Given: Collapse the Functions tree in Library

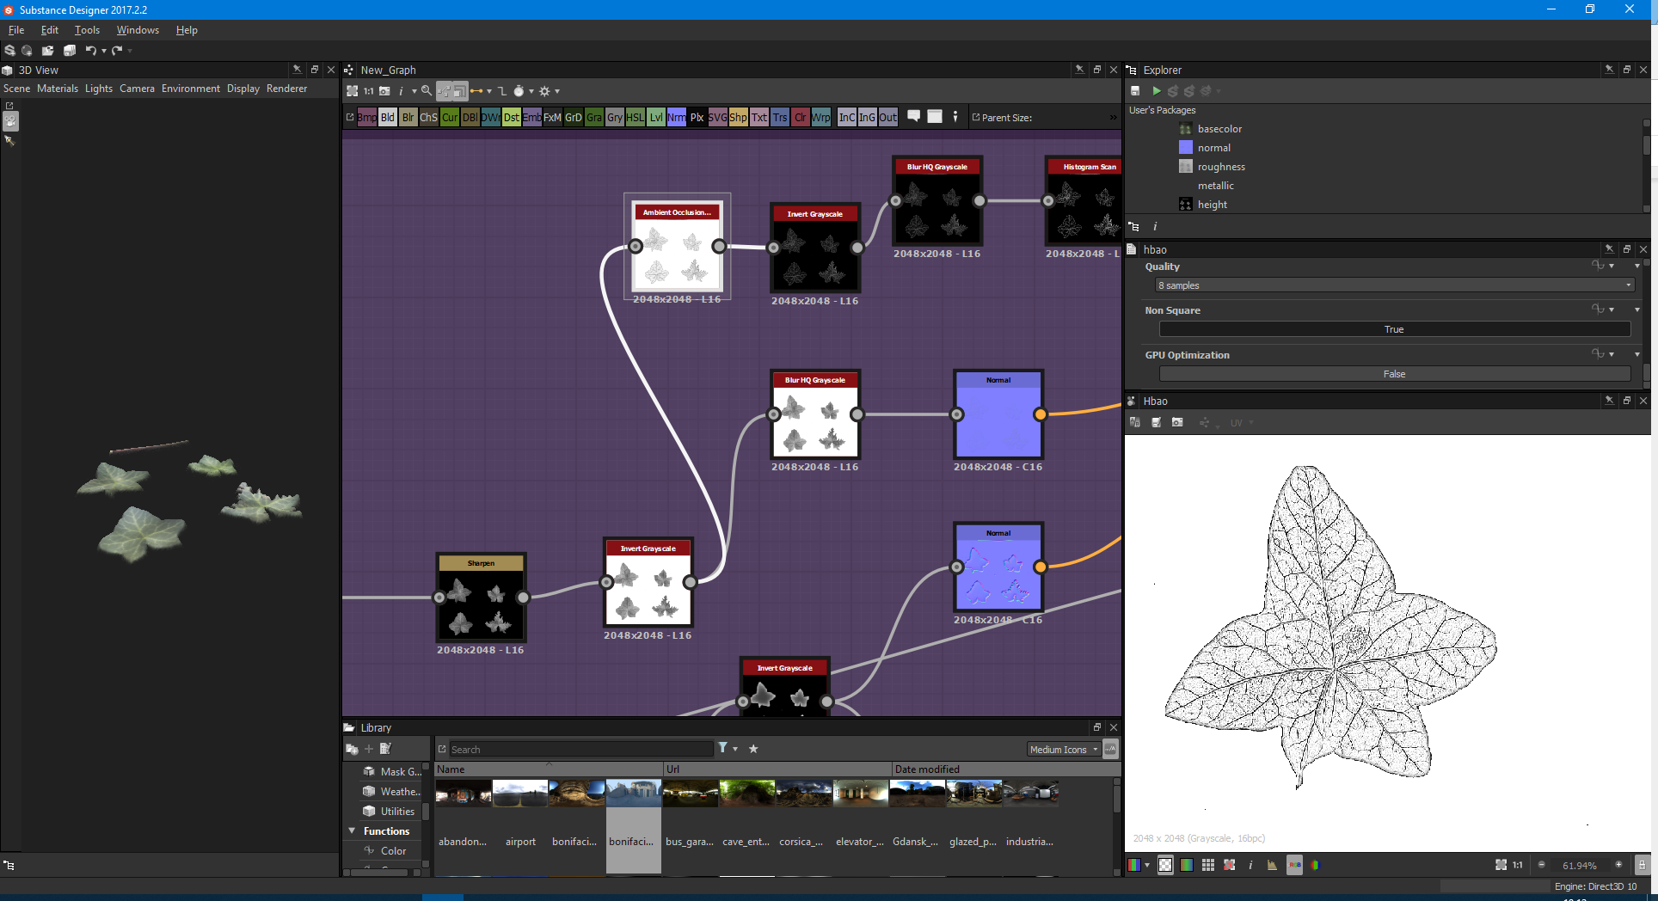Looking at the screenshot, I should coord(352,831).
